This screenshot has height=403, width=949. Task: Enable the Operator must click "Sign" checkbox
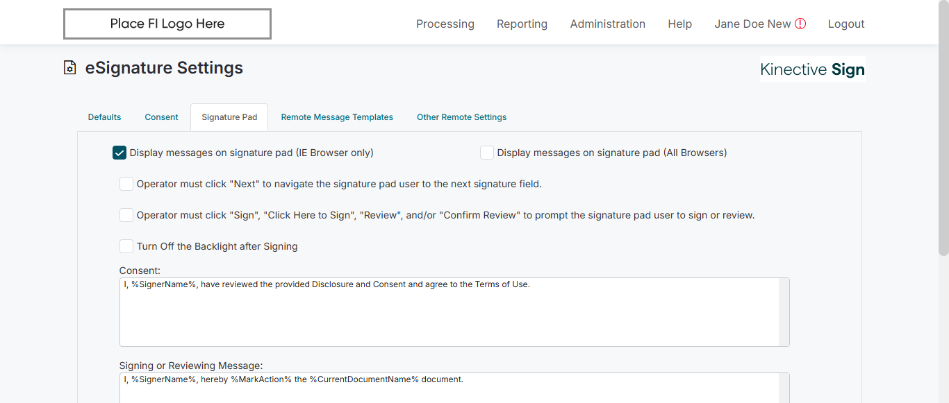click(126, 215)
